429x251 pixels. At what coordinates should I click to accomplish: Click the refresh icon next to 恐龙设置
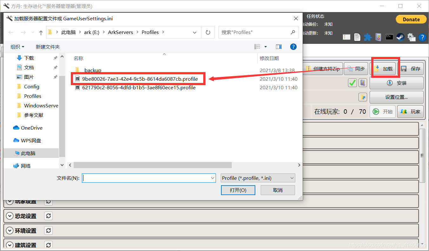point(48,216)
